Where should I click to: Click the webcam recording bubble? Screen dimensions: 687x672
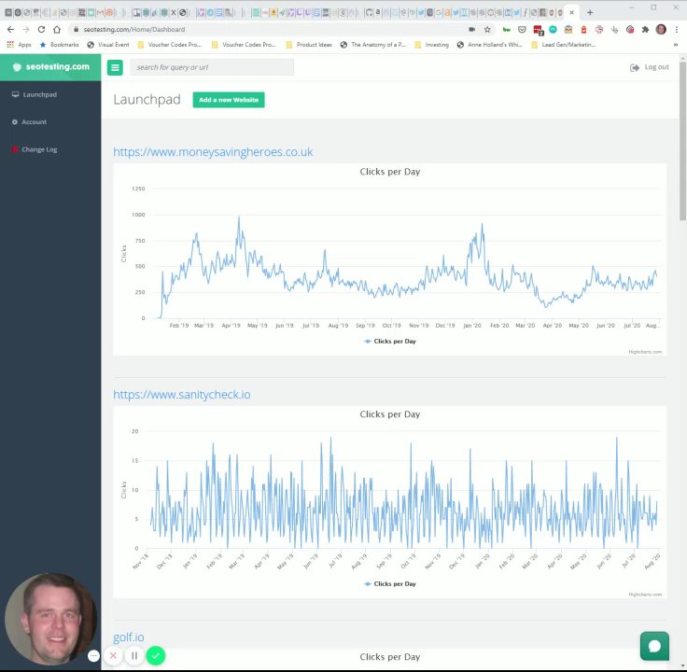tap(50, 619)
